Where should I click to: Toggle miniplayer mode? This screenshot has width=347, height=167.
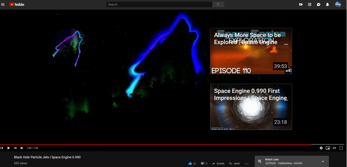pos(328,148)
